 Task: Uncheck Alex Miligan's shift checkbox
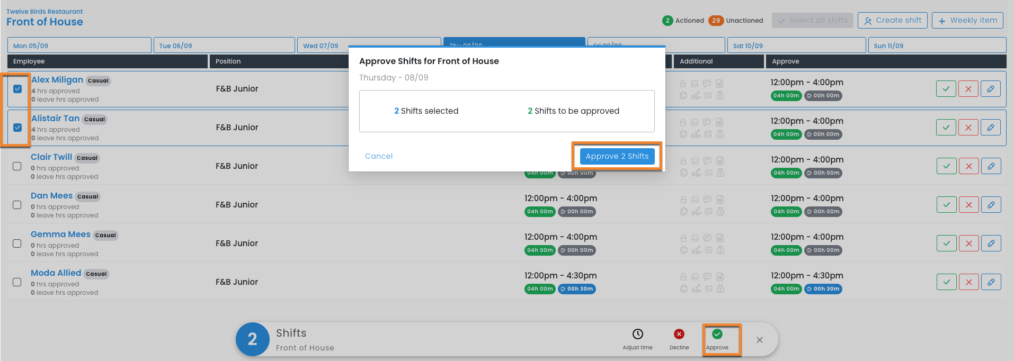coord(17,89)
